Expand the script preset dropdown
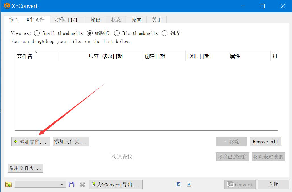The width and height of the screenshot is (292, 192). click(x=40, y=184)
